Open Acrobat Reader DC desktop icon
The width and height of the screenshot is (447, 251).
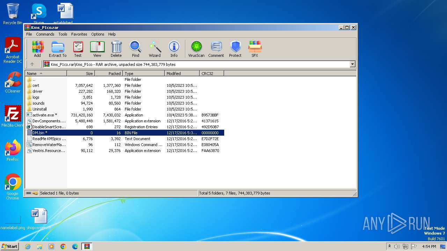point(13,51)
